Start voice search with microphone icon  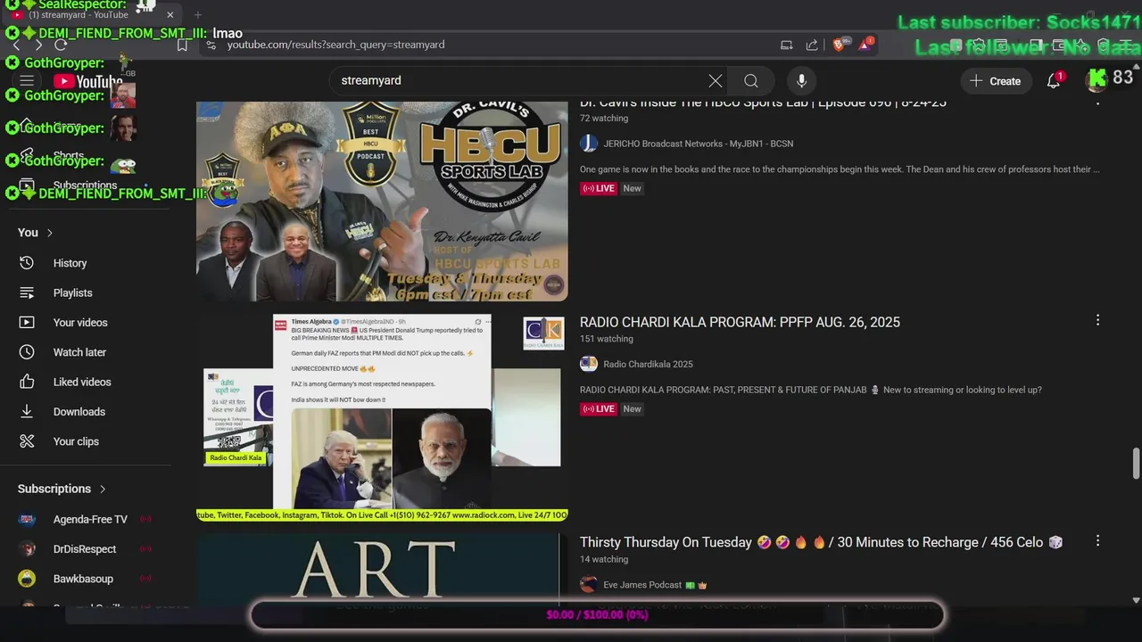pyautogui.click(x=801, y=81)
